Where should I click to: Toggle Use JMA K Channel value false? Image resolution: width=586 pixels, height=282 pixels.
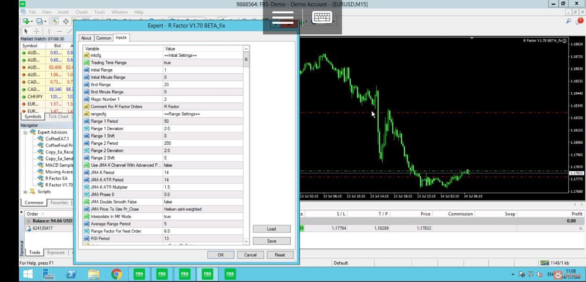(x=204, y=165)
